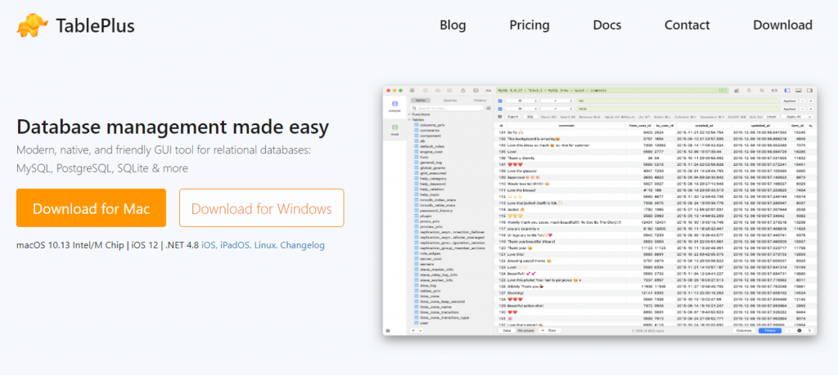Viewport: 838px width, 375px height.
Task: Follow the iPadOS link
Action: pos(235,245)
